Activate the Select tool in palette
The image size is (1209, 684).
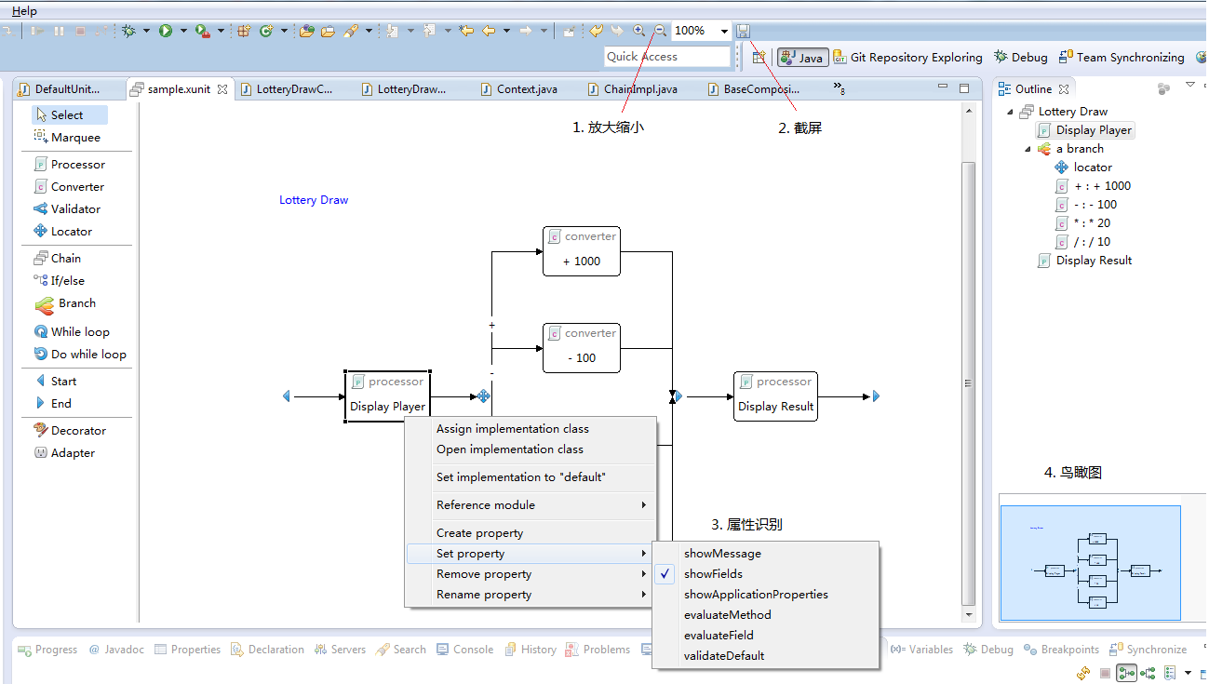(x=70, y=114)
